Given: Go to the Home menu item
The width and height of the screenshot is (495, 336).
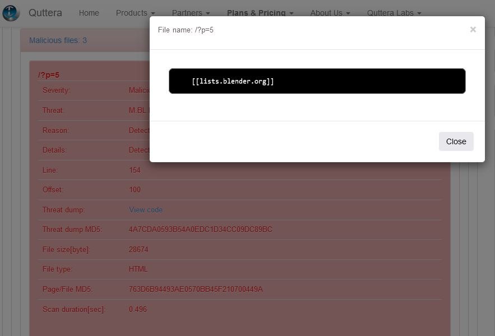Looking at the screenshot, I should tap(89, 13).
